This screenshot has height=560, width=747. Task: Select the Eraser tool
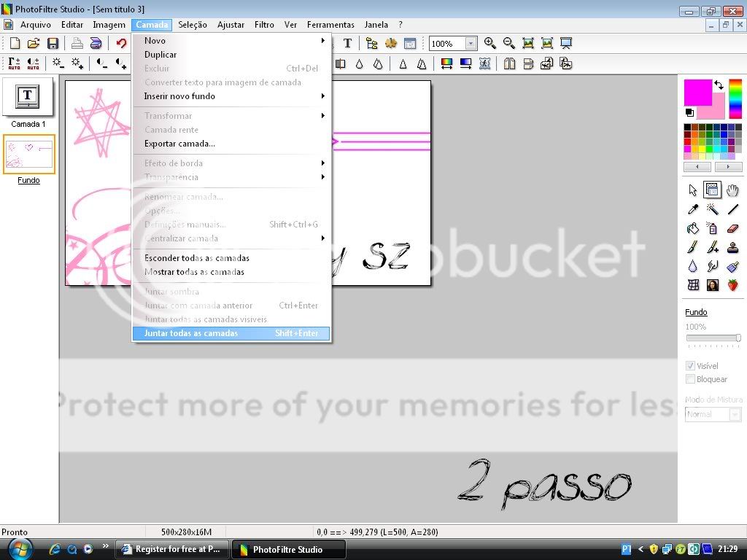click(733, 229)
